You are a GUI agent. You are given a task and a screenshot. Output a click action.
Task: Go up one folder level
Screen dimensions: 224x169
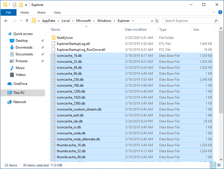[x=27, y=21]
